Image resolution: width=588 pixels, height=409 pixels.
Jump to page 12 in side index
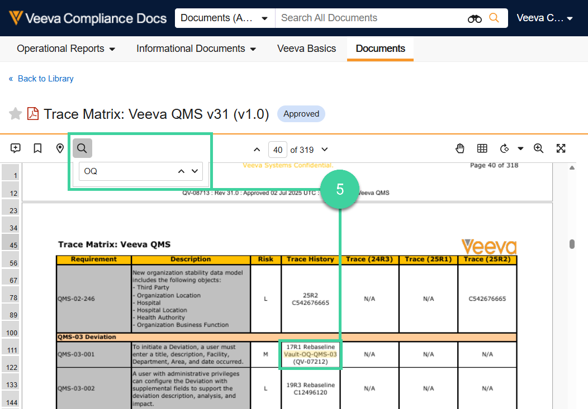point(11,190)
